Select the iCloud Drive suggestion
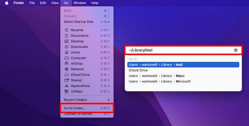 pos(183,70)
